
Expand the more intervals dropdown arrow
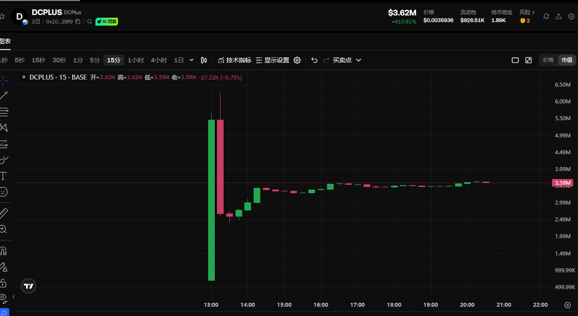click(x=192, y=60)
